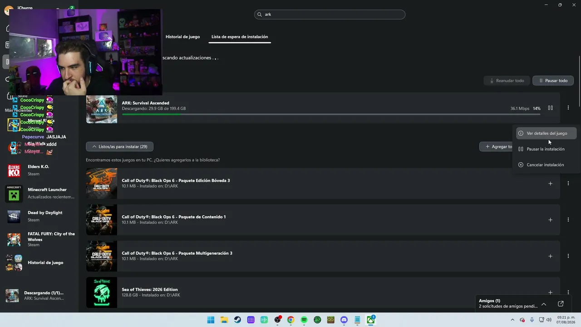581x327 pixels.
Task: Click the ARK download progress bar
Action: click(331, 114)
